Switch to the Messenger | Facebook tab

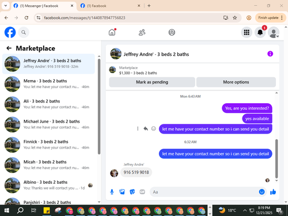(x=39, y=6)
